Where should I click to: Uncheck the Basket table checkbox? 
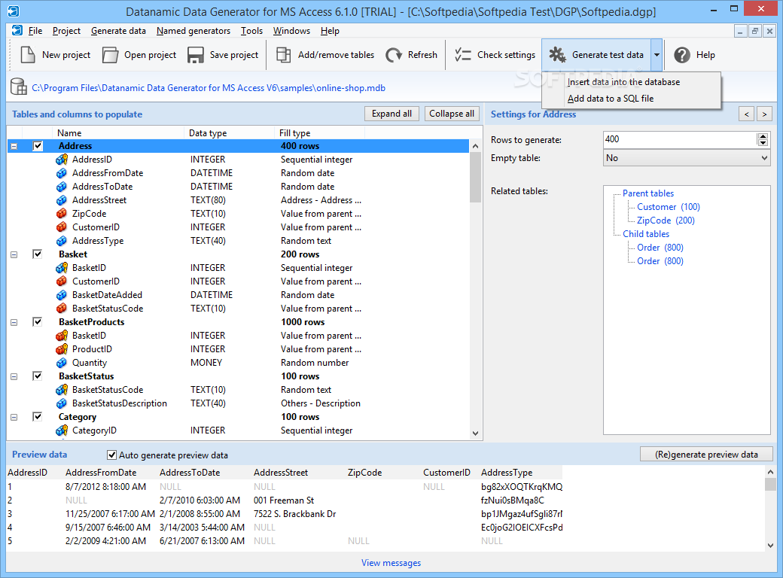point(38,254)
